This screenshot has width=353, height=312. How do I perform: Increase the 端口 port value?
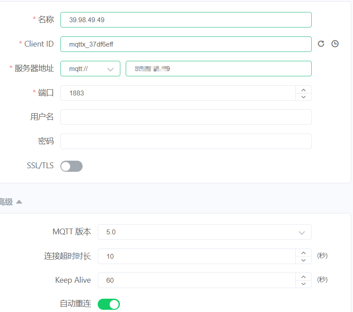click(x=303, y=90)
